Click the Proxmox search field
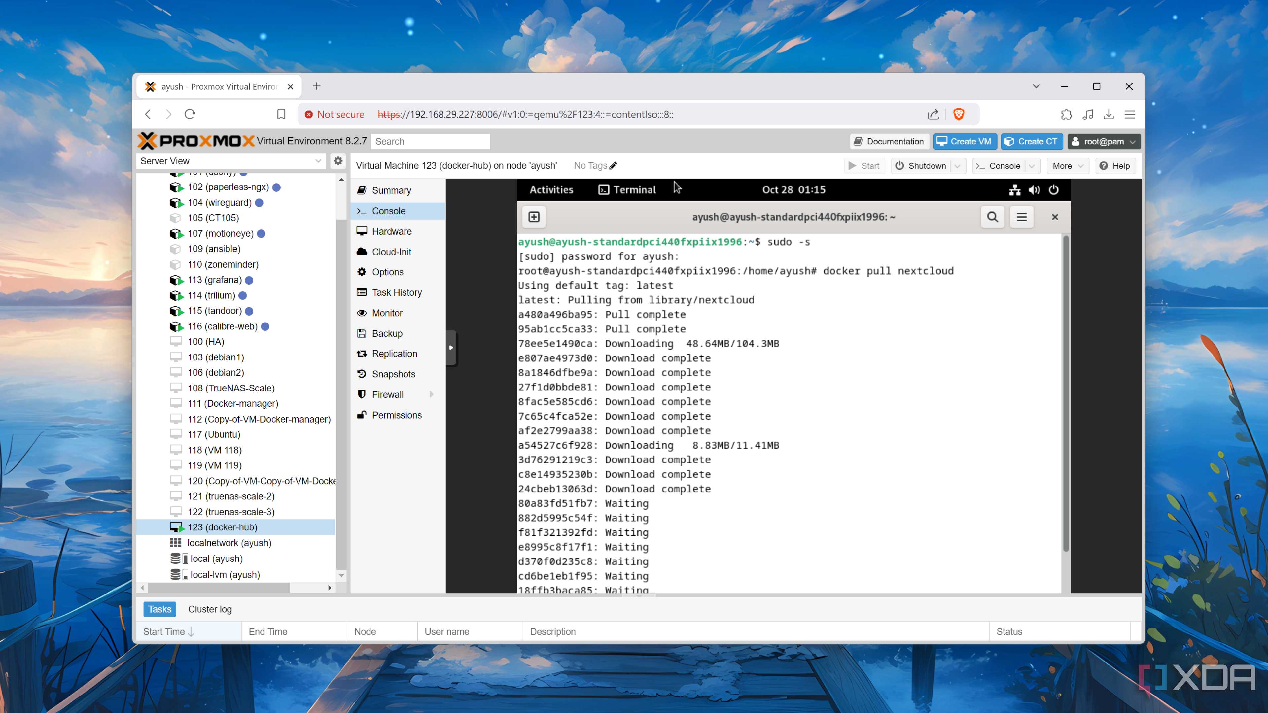 (x=430, y=141)
